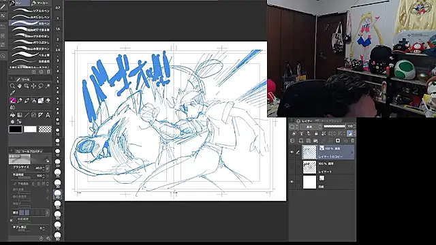
Task: Select the Hand move-canvas tool
Action: pyautogui.click(x=20, y=86)
